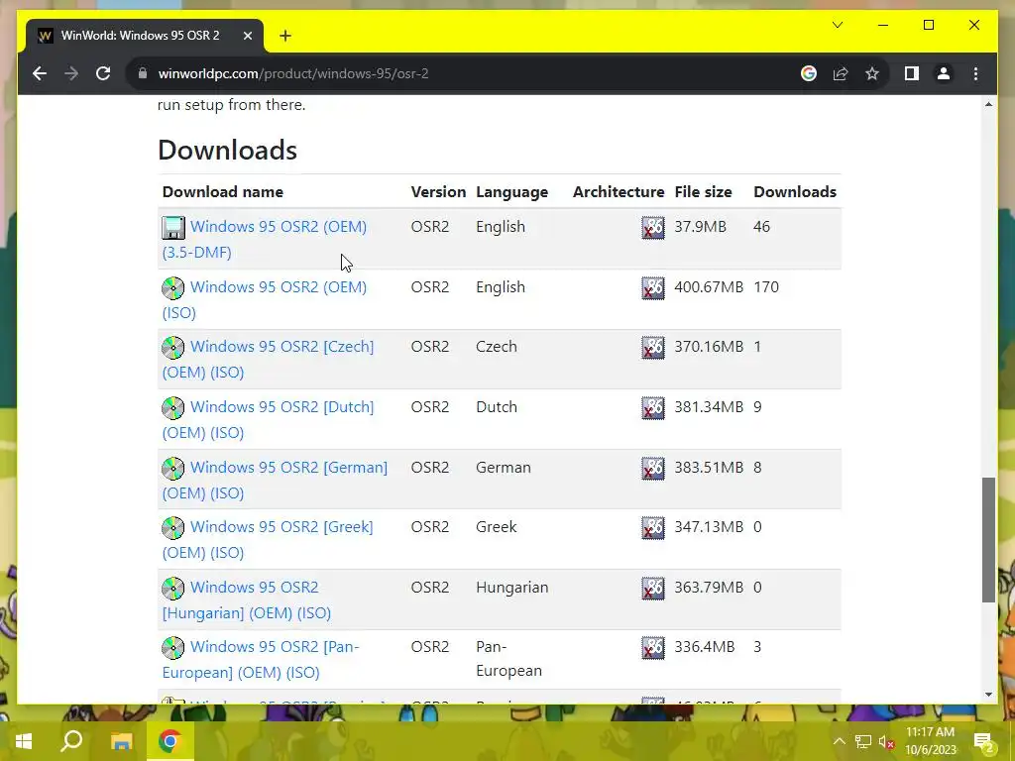Click x86 architecture icon in Dutch row

[652, 407]
